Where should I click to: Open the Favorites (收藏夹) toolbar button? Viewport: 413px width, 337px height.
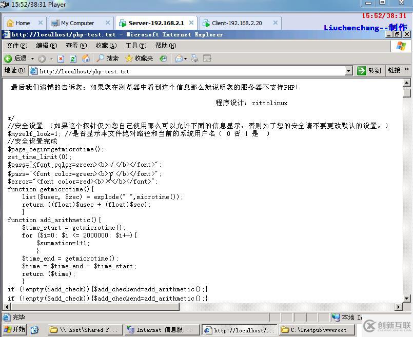(x=139, y=58)
